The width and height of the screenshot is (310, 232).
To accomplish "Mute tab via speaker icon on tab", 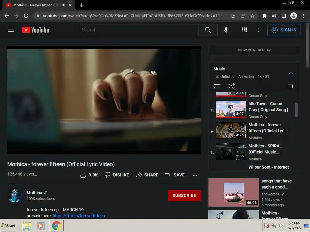I will click(x=64, y=5).
